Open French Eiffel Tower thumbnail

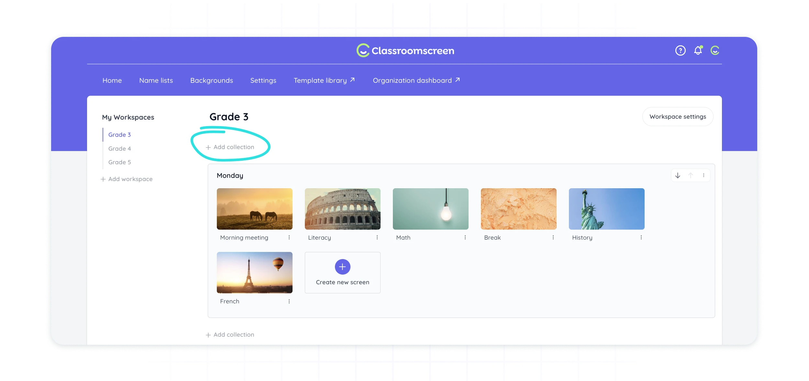point(254,273)
